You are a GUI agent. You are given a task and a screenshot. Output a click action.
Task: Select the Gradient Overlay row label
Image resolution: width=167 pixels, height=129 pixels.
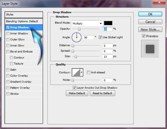tap(21, 82)
